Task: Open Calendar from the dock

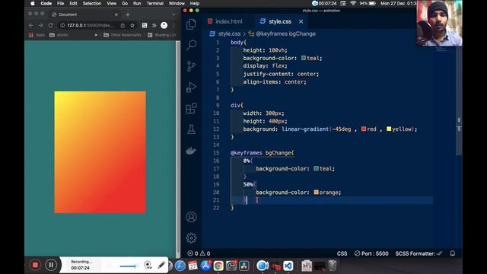Action: click(x=193, y=266)
